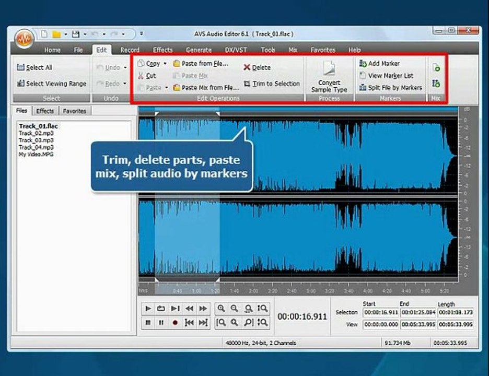Click Split File by Markers
489x376 pixels.
click(391, 88)
